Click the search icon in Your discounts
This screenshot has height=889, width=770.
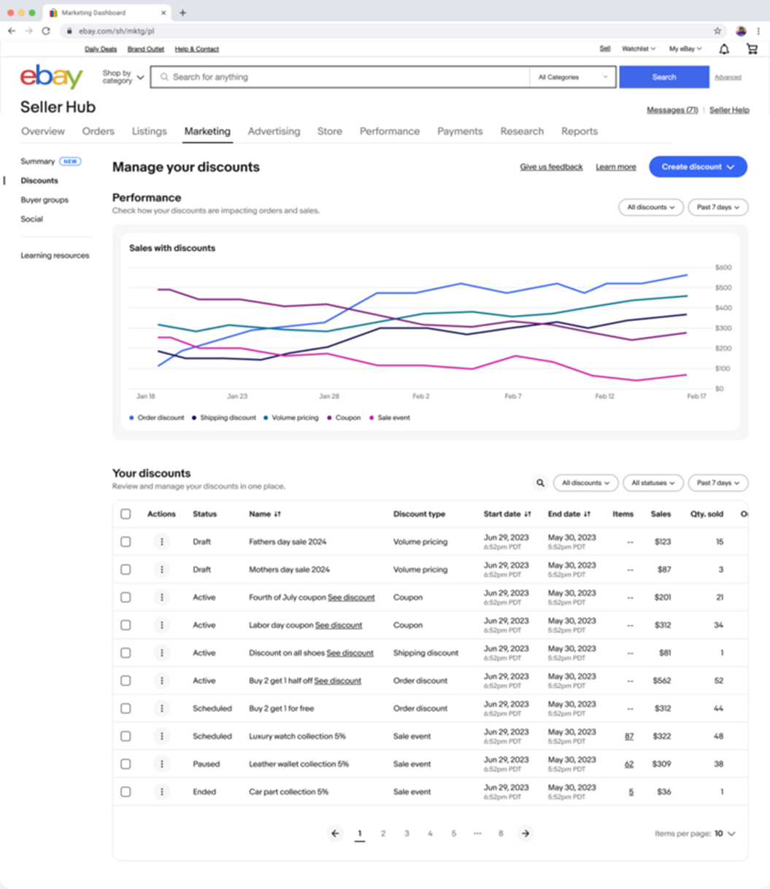(x=540, y=483)
